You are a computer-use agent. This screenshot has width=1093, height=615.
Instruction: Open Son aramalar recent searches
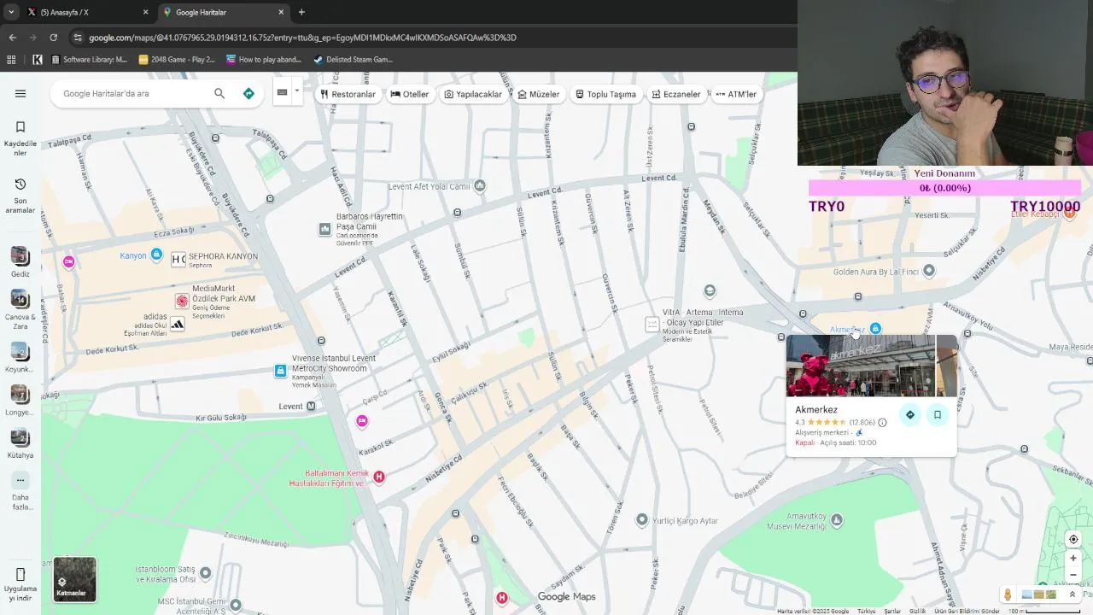click(20, 196)
